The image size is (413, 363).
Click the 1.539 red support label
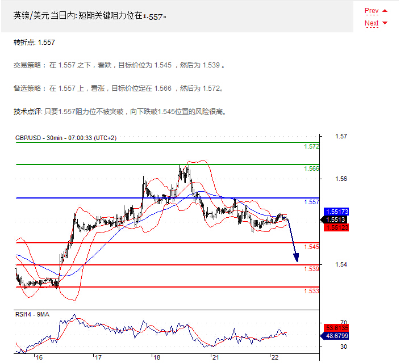(311, 269)
